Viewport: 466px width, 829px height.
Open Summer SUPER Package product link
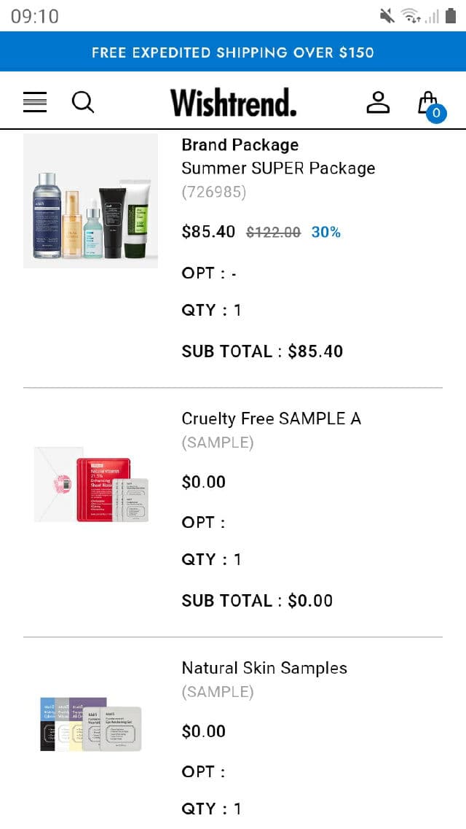point(278,168)
